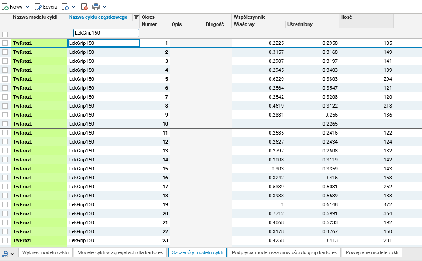Viewport: 422px width, 261px height.
Task: Click the document preview magnifier icon
Action: pos(65,7)
